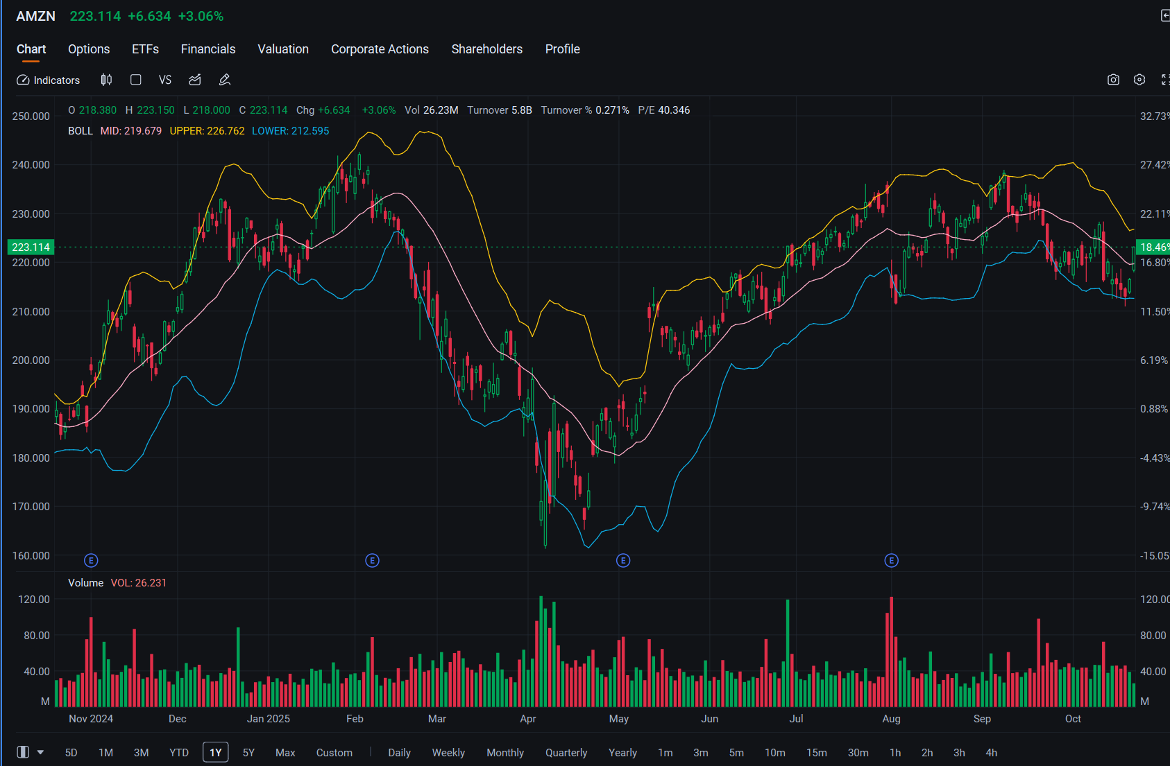Viewport: 1170px width, 766px height.
Task: Click the 'UPPER: 226.762' band value
Action: point(207,131)
